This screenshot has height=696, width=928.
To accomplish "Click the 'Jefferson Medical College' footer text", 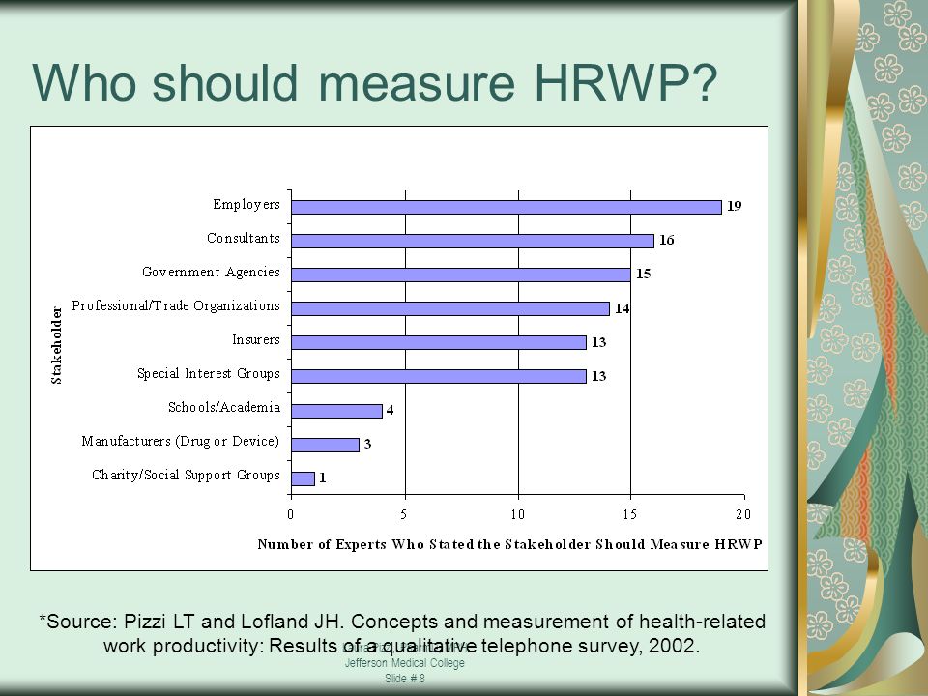I will click(x=405, y=663).
